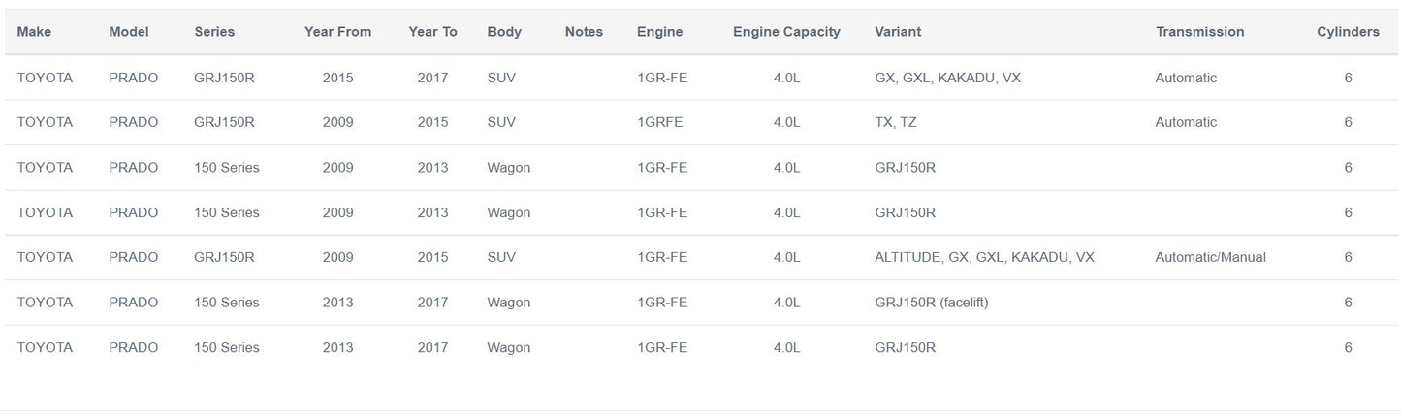The height and width of the screenshot is (416, 1401).
Task: Click the Notes column header
Action: (584, 32)
